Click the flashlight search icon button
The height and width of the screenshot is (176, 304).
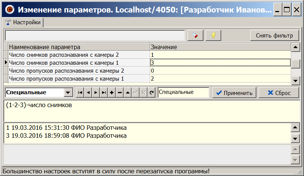(195, 36)
